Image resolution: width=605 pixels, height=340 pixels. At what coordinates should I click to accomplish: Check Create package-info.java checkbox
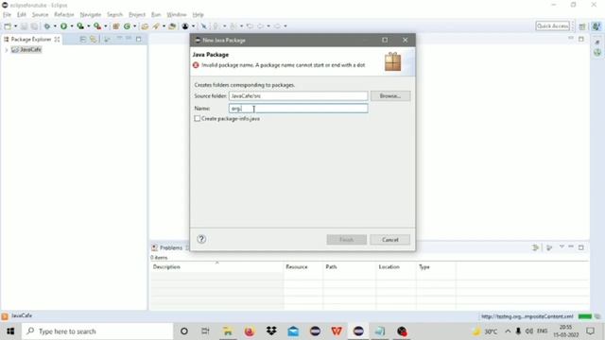tap(198, 118)
